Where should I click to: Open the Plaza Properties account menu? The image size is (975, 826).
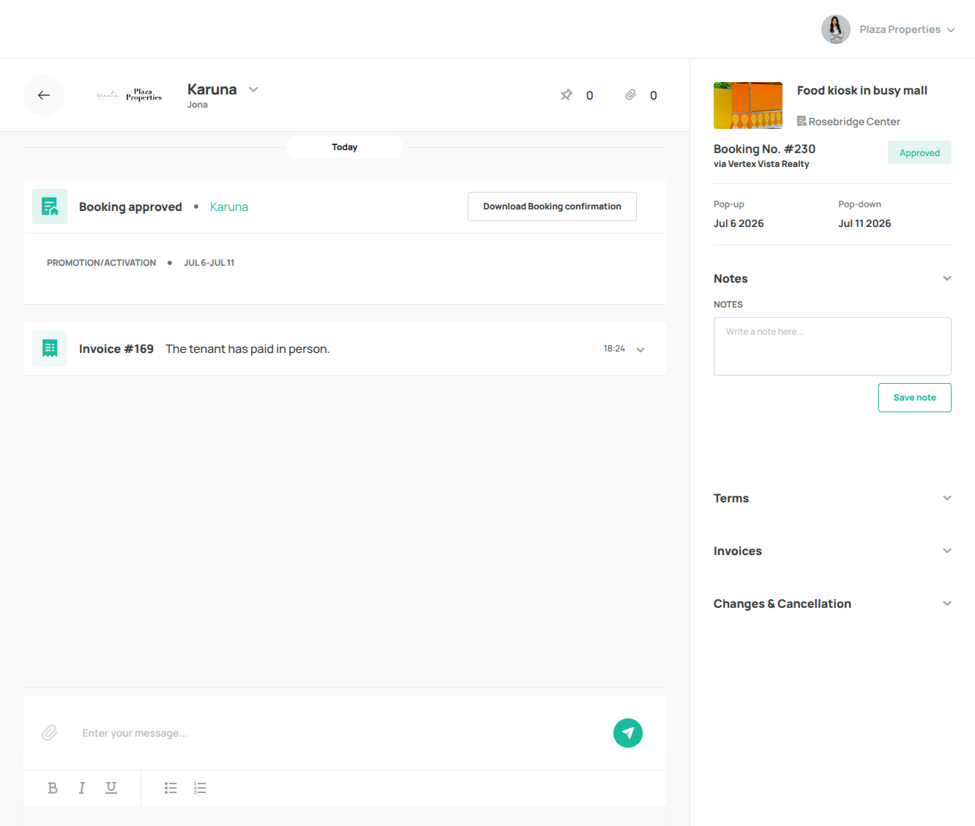907,29
